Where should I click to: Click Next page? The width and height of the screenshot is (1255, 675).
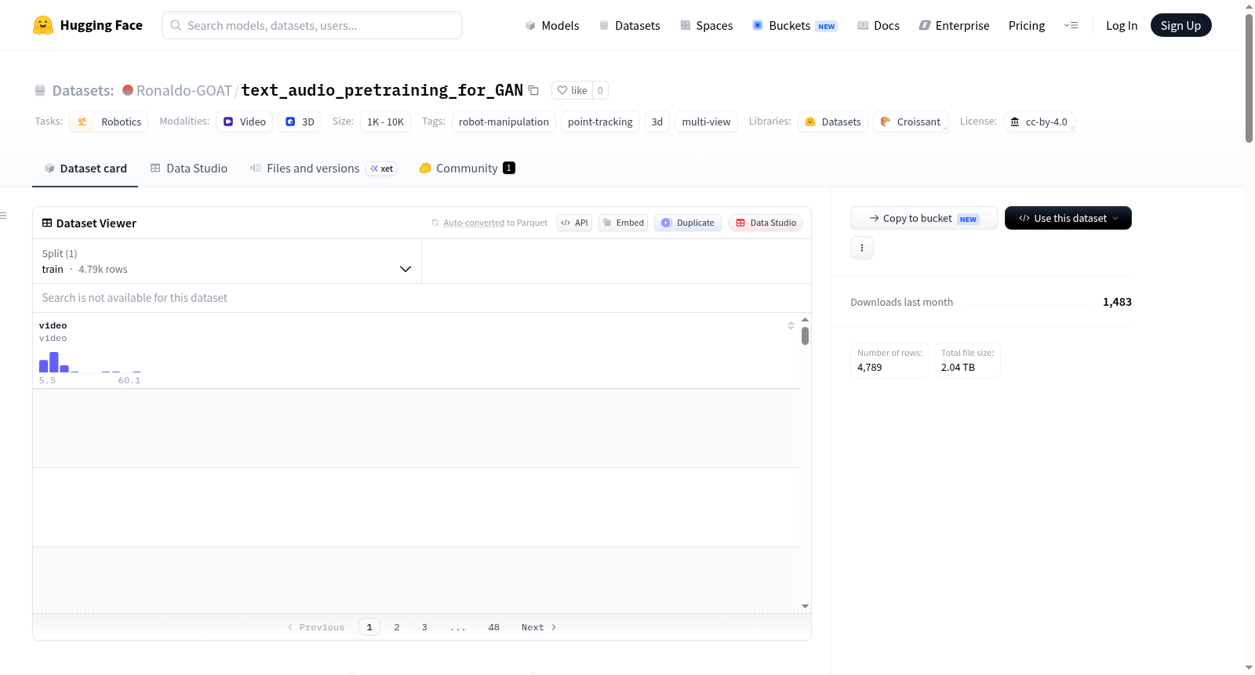coord(539,627)
